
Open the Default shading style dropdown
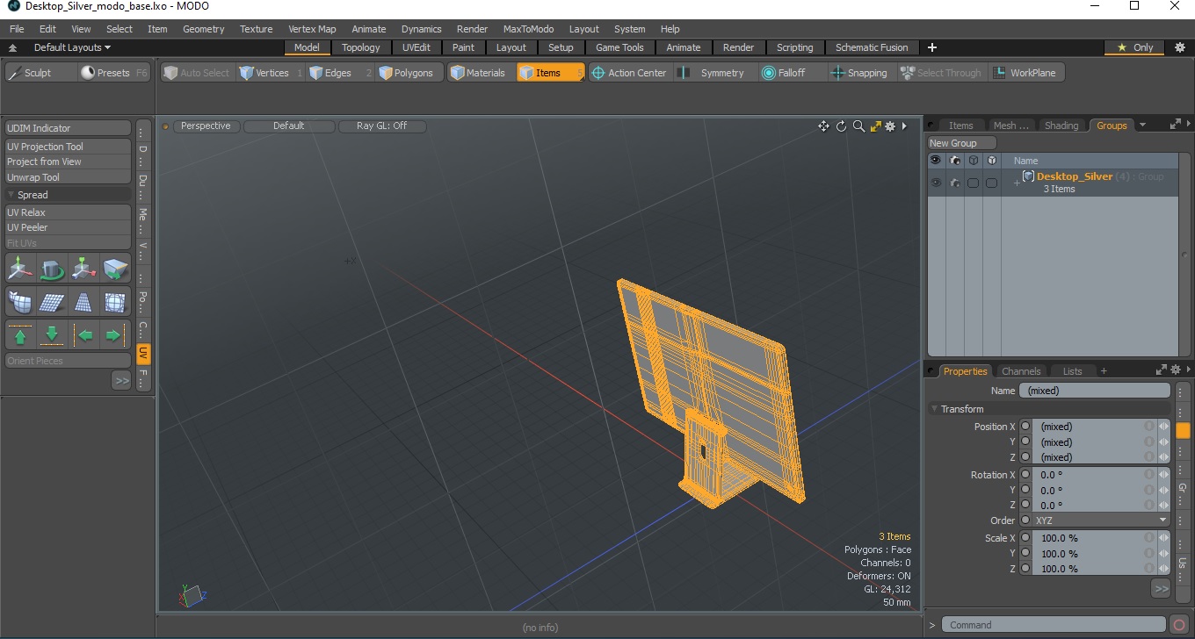tap(288, 126)
